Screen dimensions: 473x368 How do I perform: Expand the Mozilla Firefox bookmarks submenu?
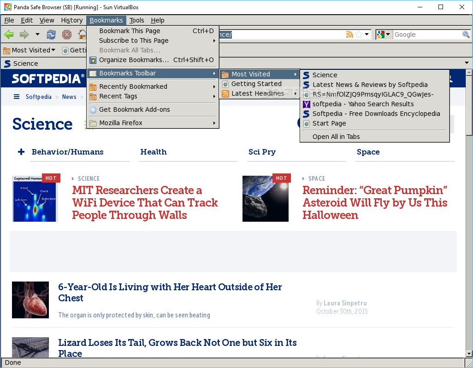click(x=214, y=123)
